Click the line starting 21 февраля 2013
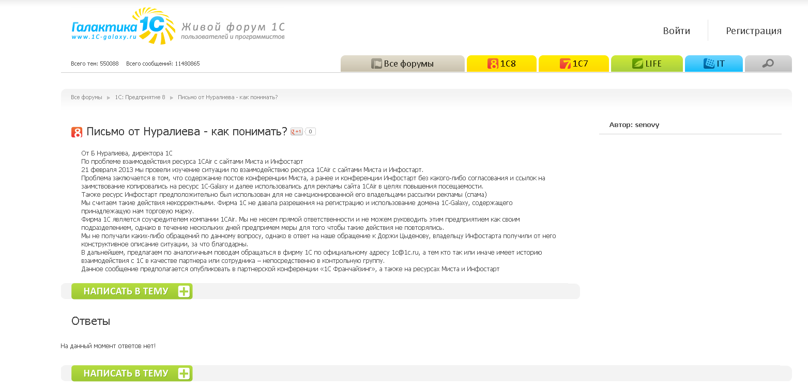Image resolution: width=808 pixels, height=391 pixels. coord(252,170)
